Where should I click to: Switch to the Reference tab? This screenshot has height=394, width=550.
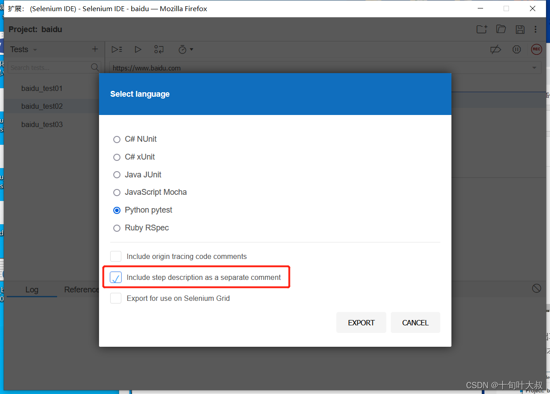pyautogui.click(x=81, y=290)
